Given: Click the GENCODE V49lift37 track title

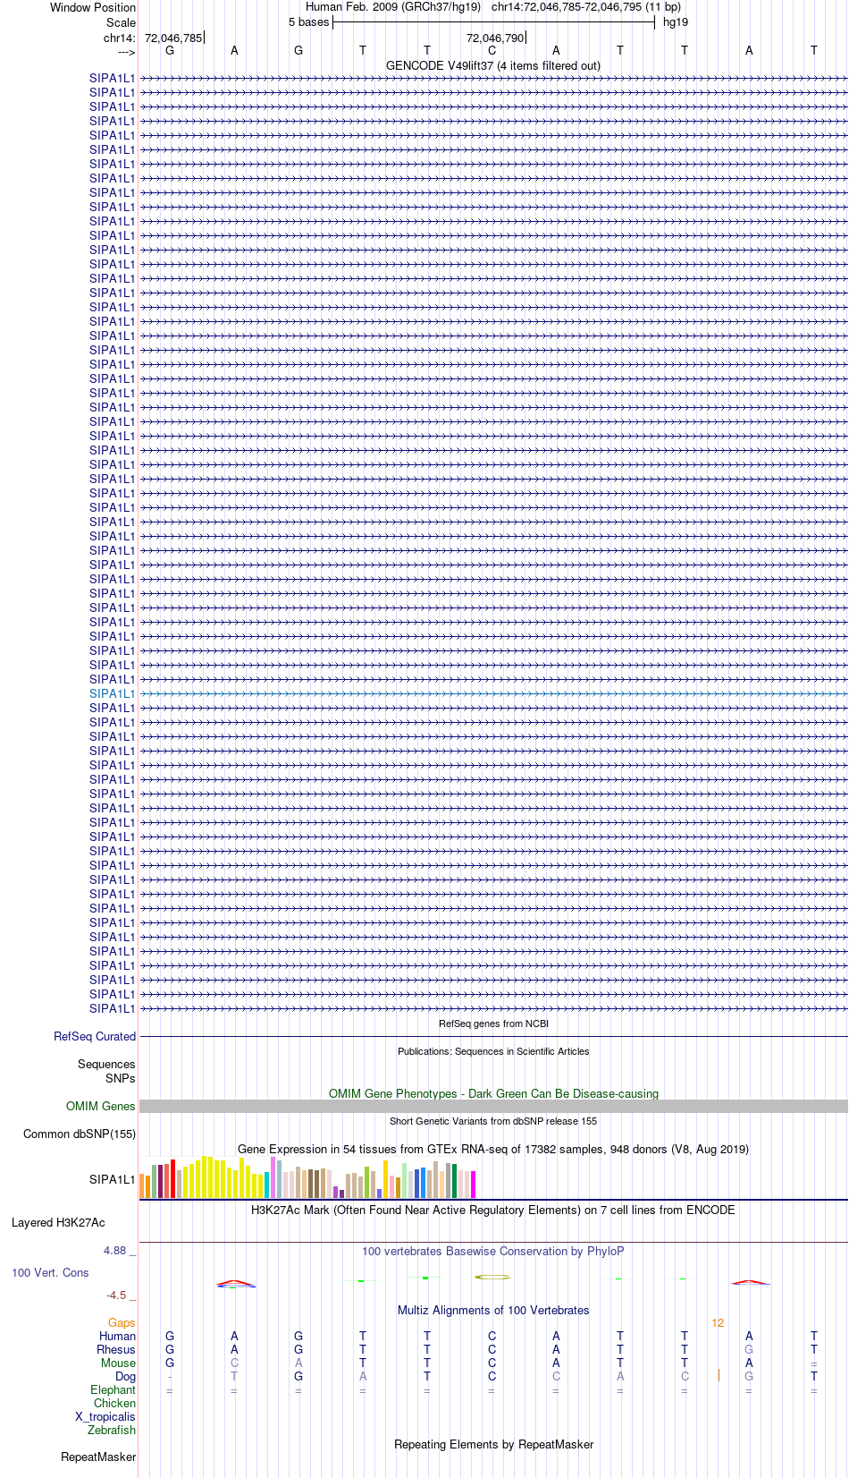Looking at the screenshot, I should click(493, 65).
